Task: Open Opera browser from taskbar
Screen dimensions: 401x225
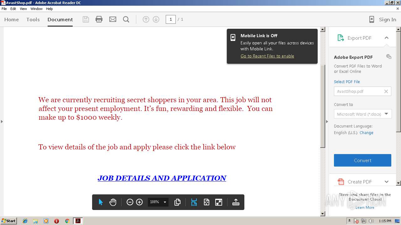Action: (x=56, y=221)
